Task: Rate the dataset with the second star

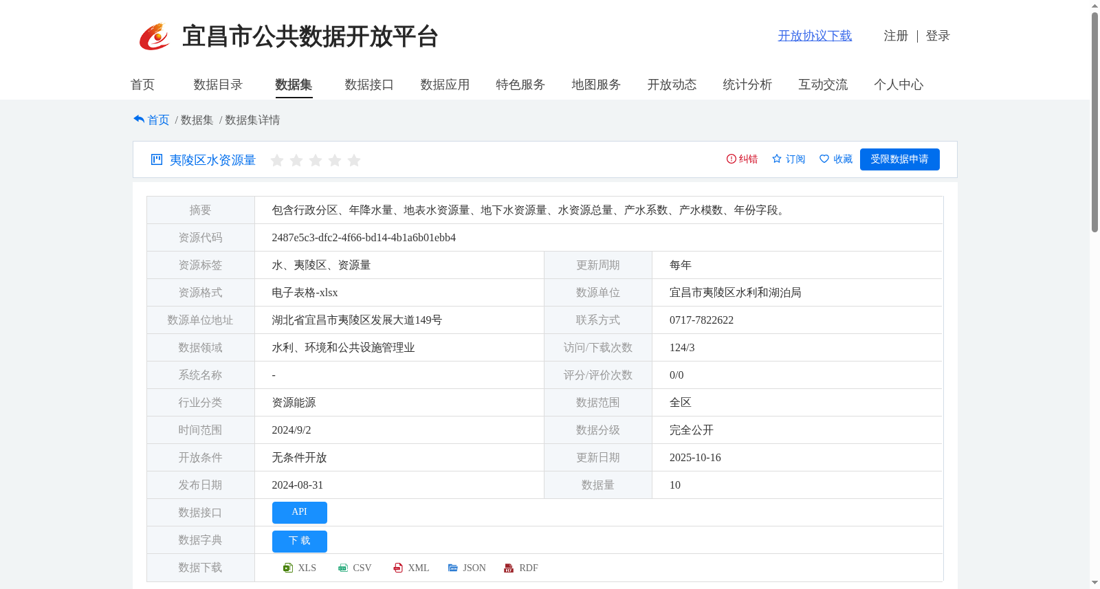Action: (296, 160)
